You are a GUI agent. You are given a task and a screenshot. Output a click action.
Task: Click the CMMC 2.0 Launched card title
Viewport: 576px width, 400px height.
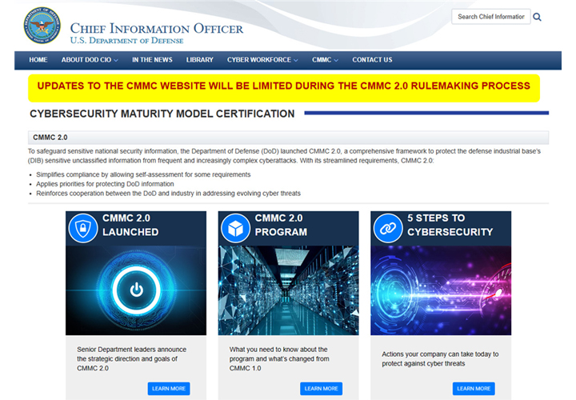click(130, 225)
